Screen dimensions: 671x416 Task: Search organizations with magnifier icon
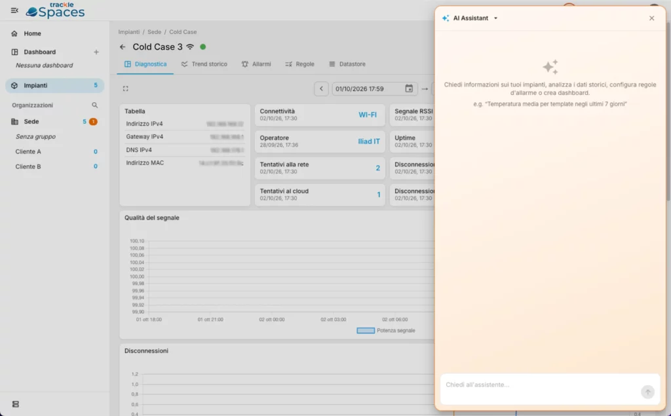(94, 105)
